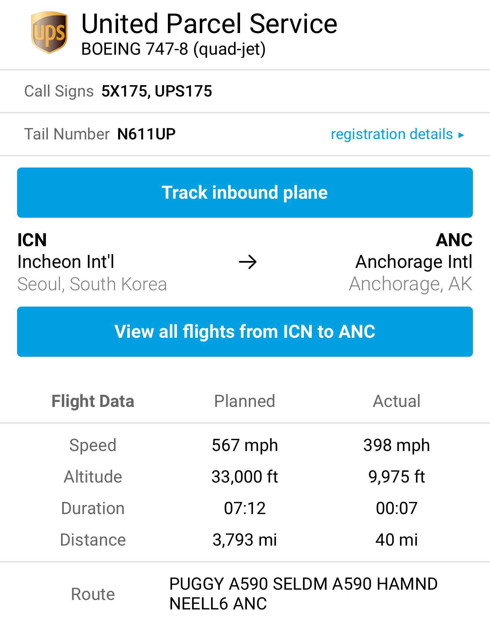
Task: Select the ANC destination airport code
Action: 454,240
